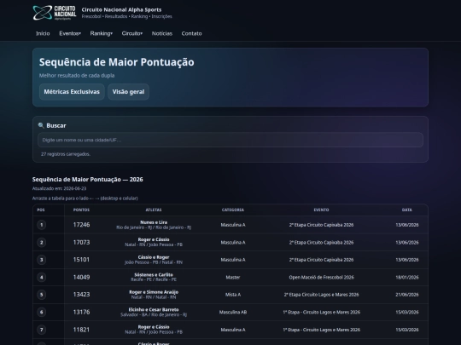
Task: Click the position 4 badge
Action: pyautogui.click(x=42, y=277)
